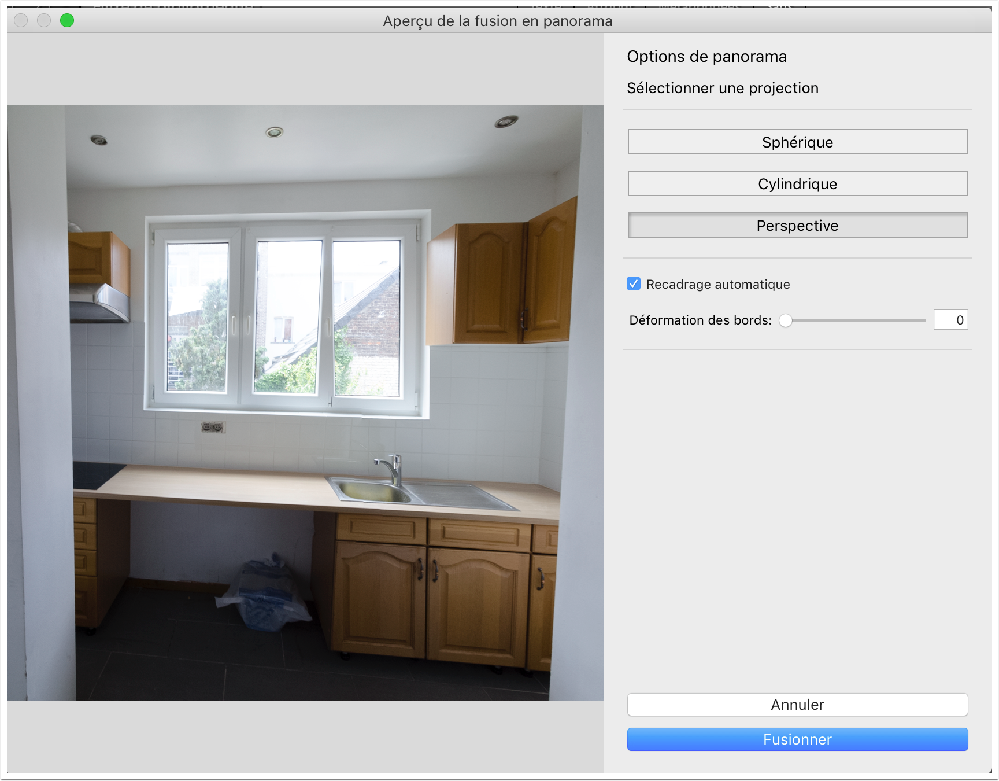Disable the Recadrage automatique checkbox
Viewport: 999px width, 781px height.
pos(634,284)
